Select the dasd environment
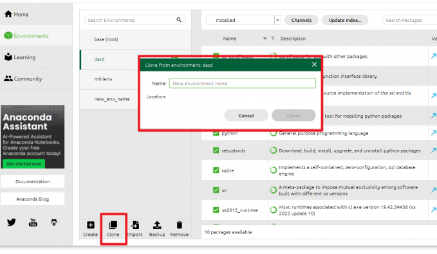 109,59
